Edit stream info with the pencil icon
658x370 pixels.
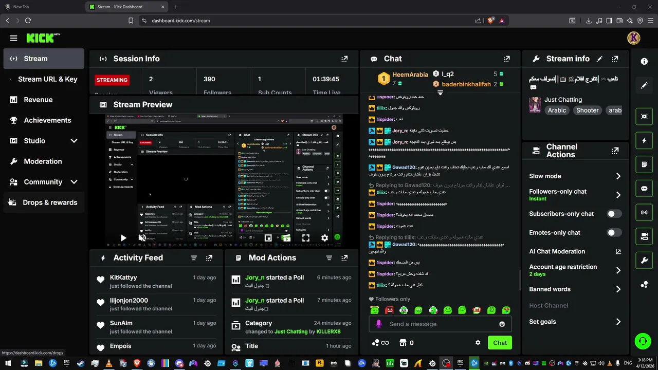coord(600,59)
